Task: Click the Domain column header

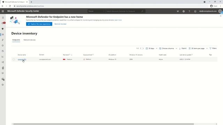Action: click(42, 55)
